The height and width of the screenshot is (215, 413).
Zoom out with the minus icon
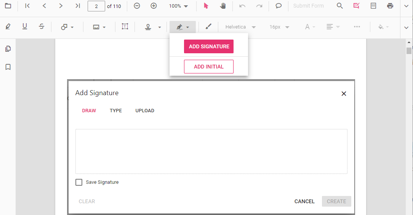click(137, 6)
